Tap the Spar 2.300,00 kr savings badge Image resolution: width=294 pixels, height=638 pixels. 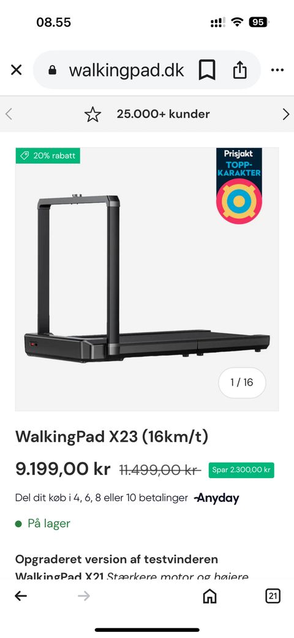point(241,470)
